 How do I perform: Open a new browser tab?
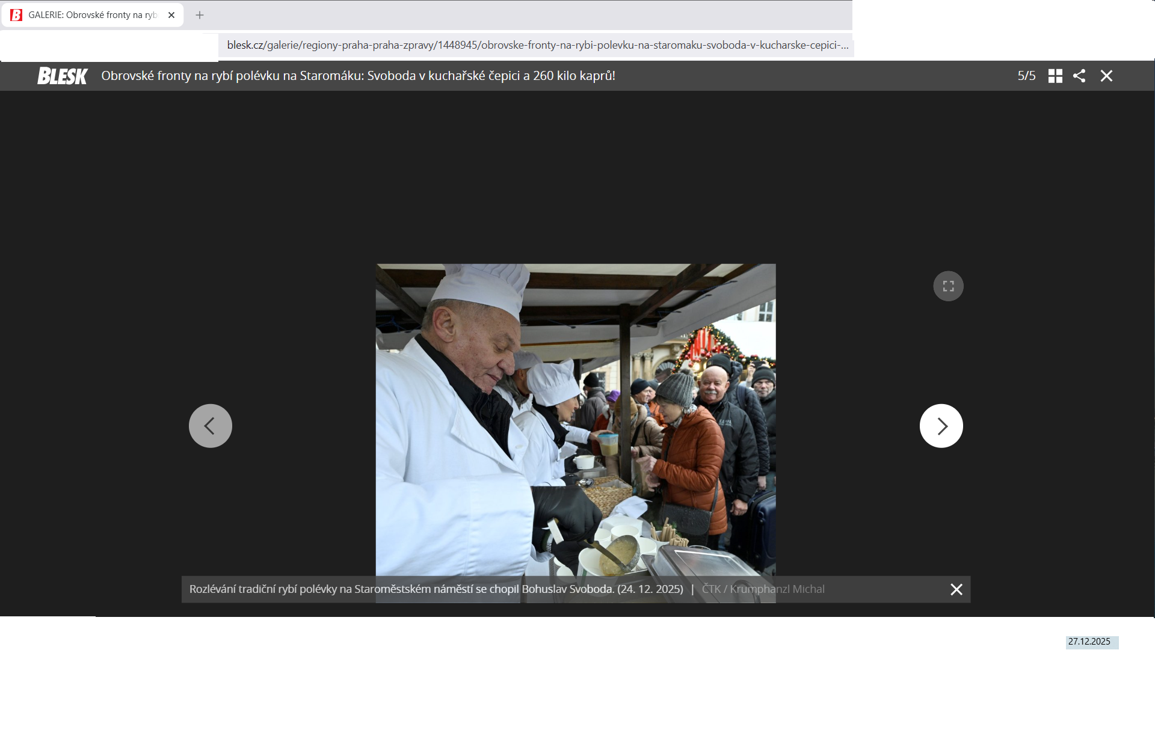click(200, 15)
